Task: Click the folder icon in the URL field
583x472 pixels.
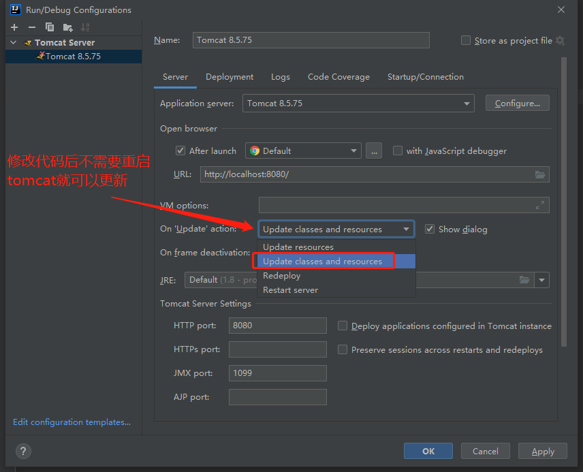Action: [540, 174]
